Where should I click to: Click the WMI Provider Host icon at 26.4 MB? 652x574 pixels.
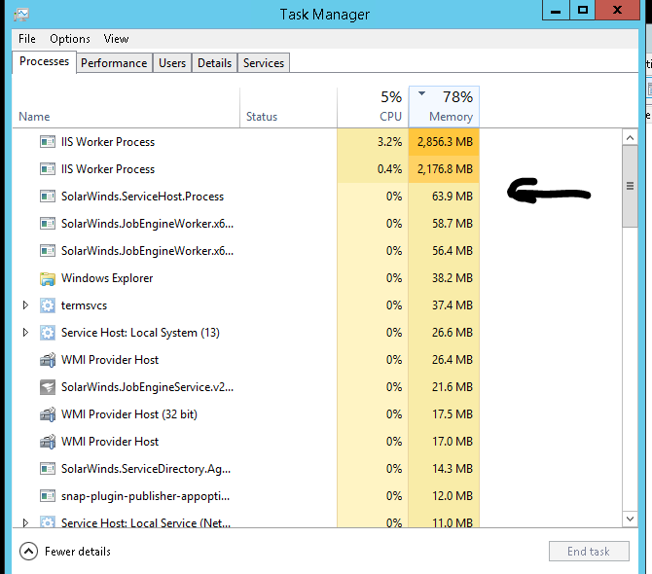click(48, 360)
